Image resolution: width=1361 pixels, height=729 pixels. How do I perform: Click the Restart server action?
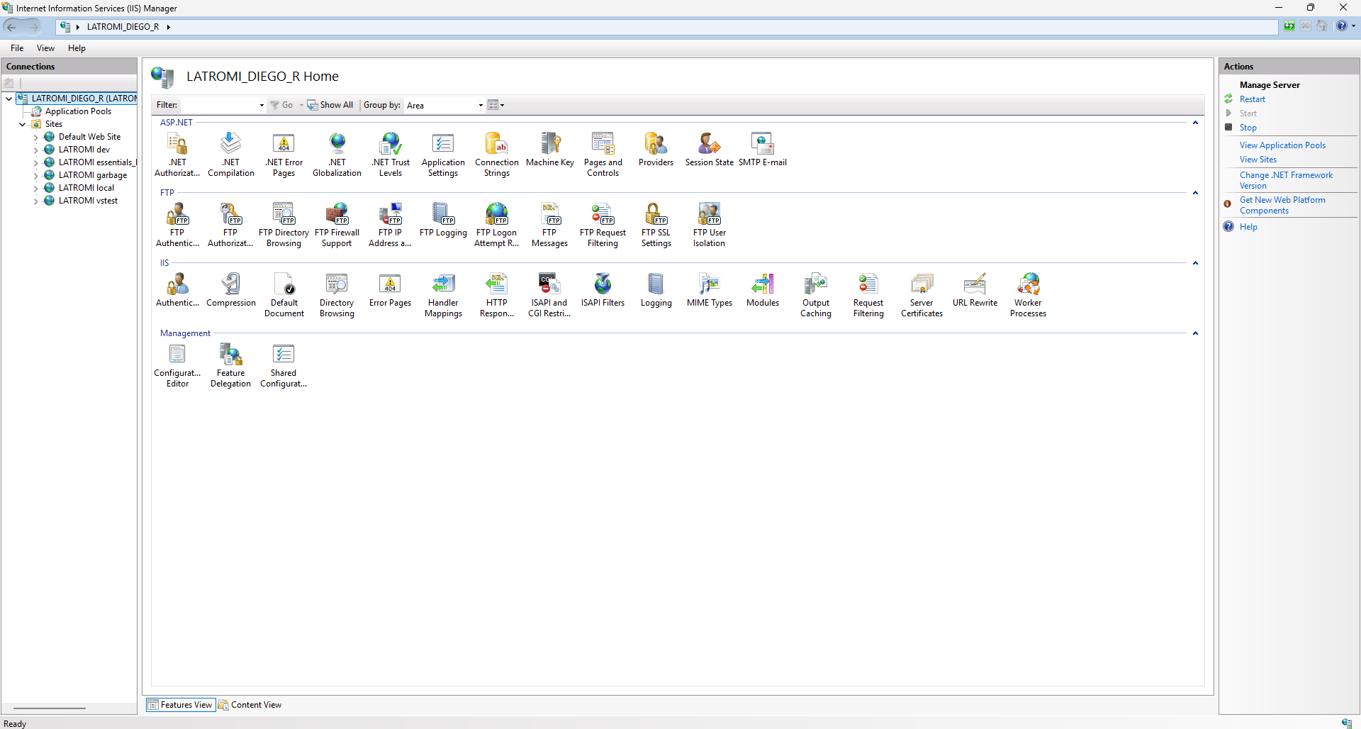1252,99
